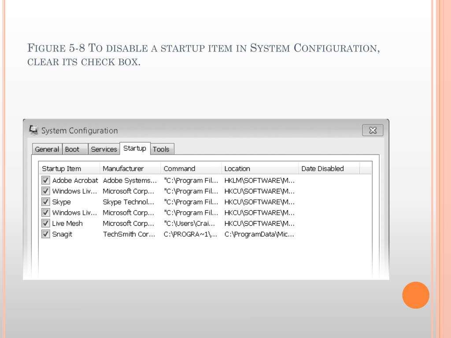Click the TechSmith Cor... manufacturer cell
The image size is (451, 338).
[x=129, y=234]
